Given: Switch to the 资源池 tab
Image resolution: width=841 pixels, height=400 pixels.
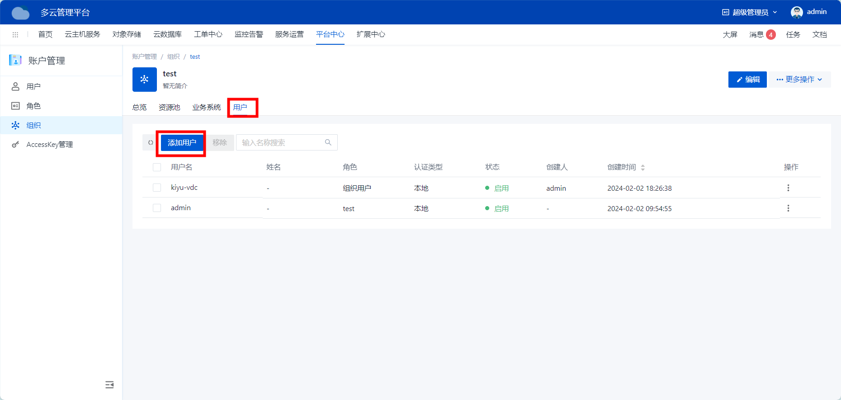Looking at the screenshot, I should [169, 108].
